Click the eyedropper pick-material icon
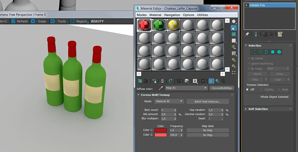The width and height of the screenshot is (298, 152). pyautogui.click(x=161, y=88)
